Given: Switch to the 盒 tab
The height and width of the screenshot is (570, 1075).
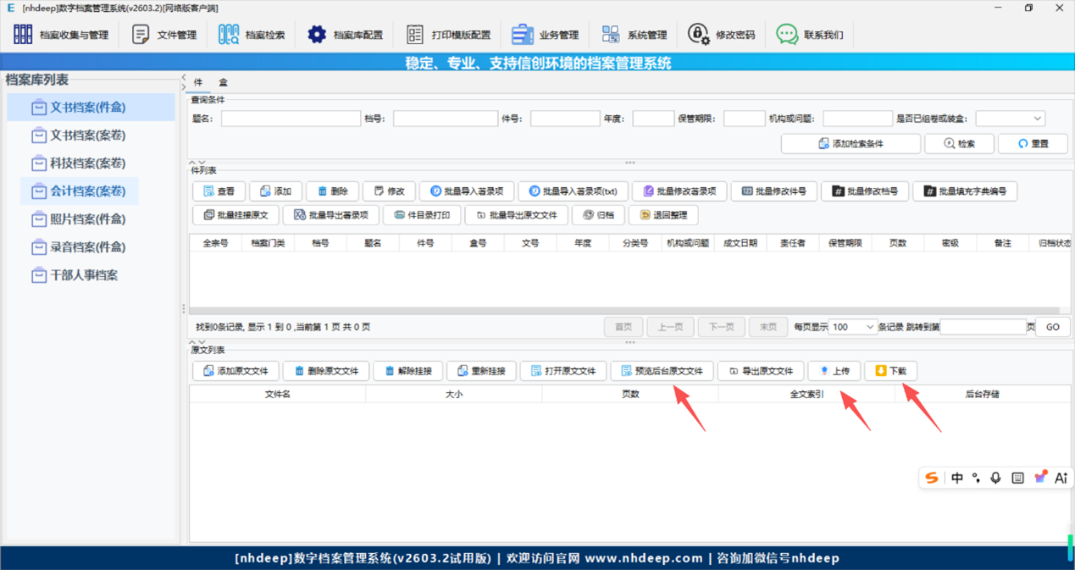Looking at the screenshot, I should click(x=223, y=81).
